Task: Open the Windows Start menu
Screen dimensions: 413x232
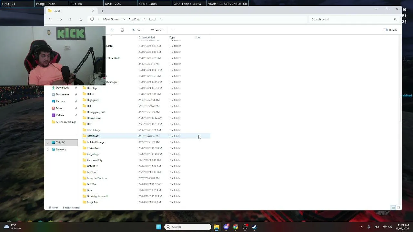Action: pos(159,227)
